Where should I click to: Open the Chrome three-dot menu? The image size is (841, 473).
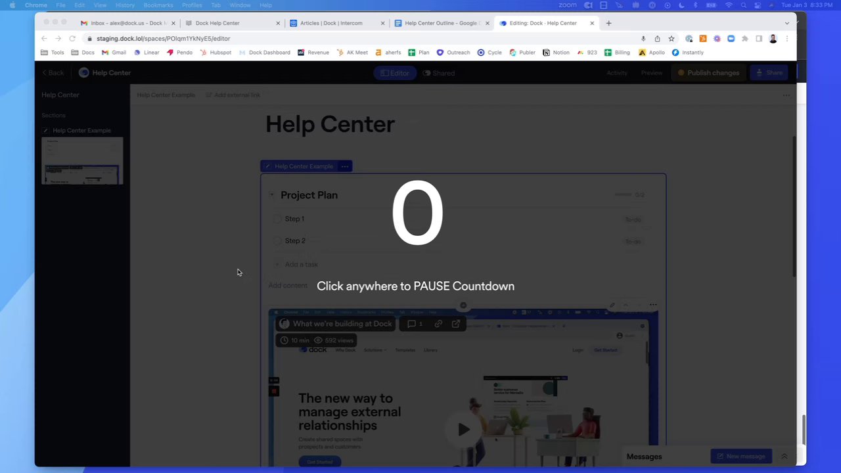[x=786, y=39]
